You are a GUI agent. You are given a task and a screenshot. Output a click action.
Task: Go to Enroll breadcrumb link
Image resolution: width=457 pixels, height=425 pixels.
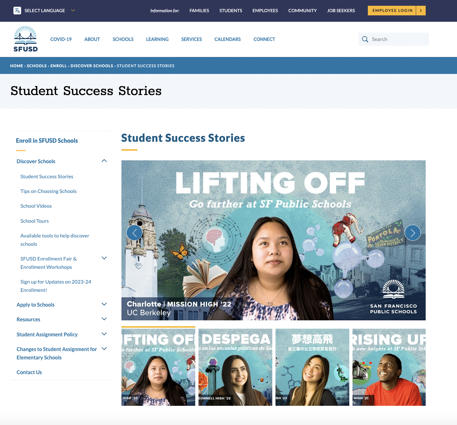coord(58,66)
